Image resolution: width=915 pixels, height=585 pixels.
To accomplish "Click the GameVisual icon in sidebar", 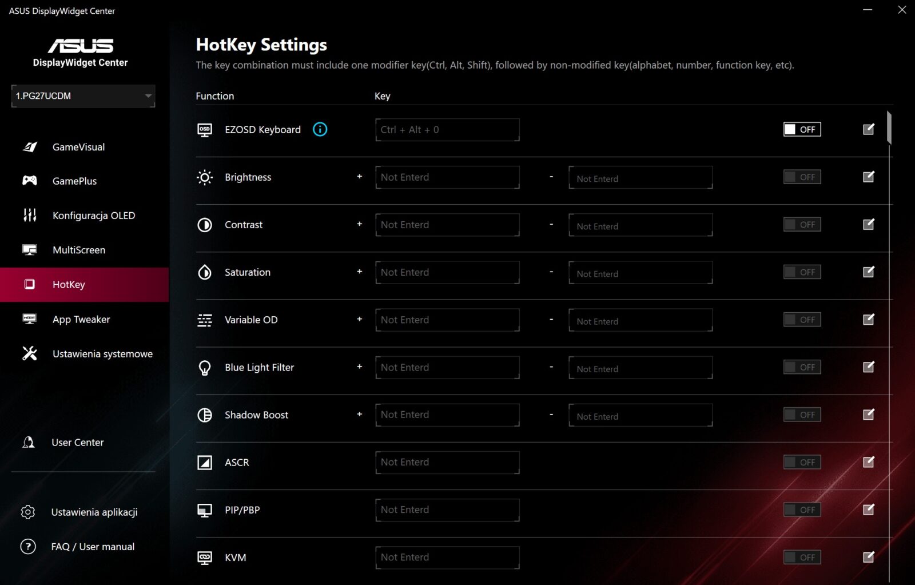I will pyautogui.click(x=30, y=147).
